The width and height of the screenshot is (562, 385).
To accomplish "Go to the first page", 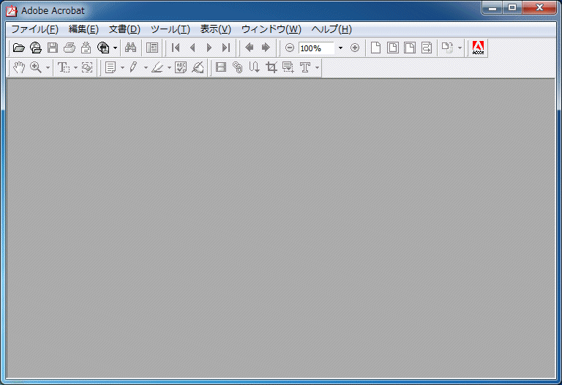I will pyautogui.click(x=176, y=48).
